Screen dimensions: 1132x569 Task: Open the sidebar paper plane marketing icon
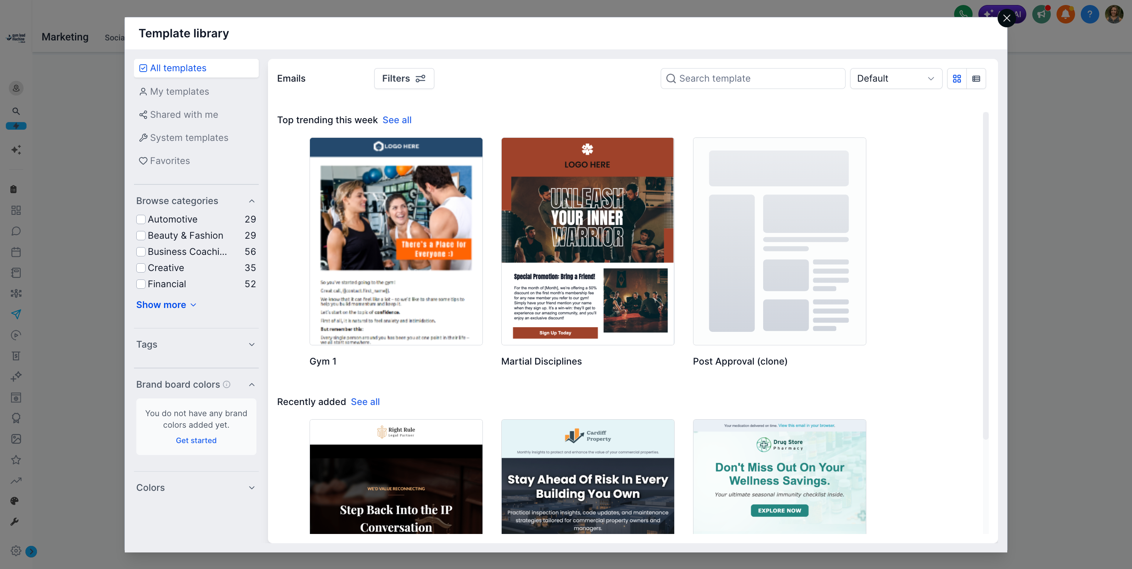click(x=16, y=314)
